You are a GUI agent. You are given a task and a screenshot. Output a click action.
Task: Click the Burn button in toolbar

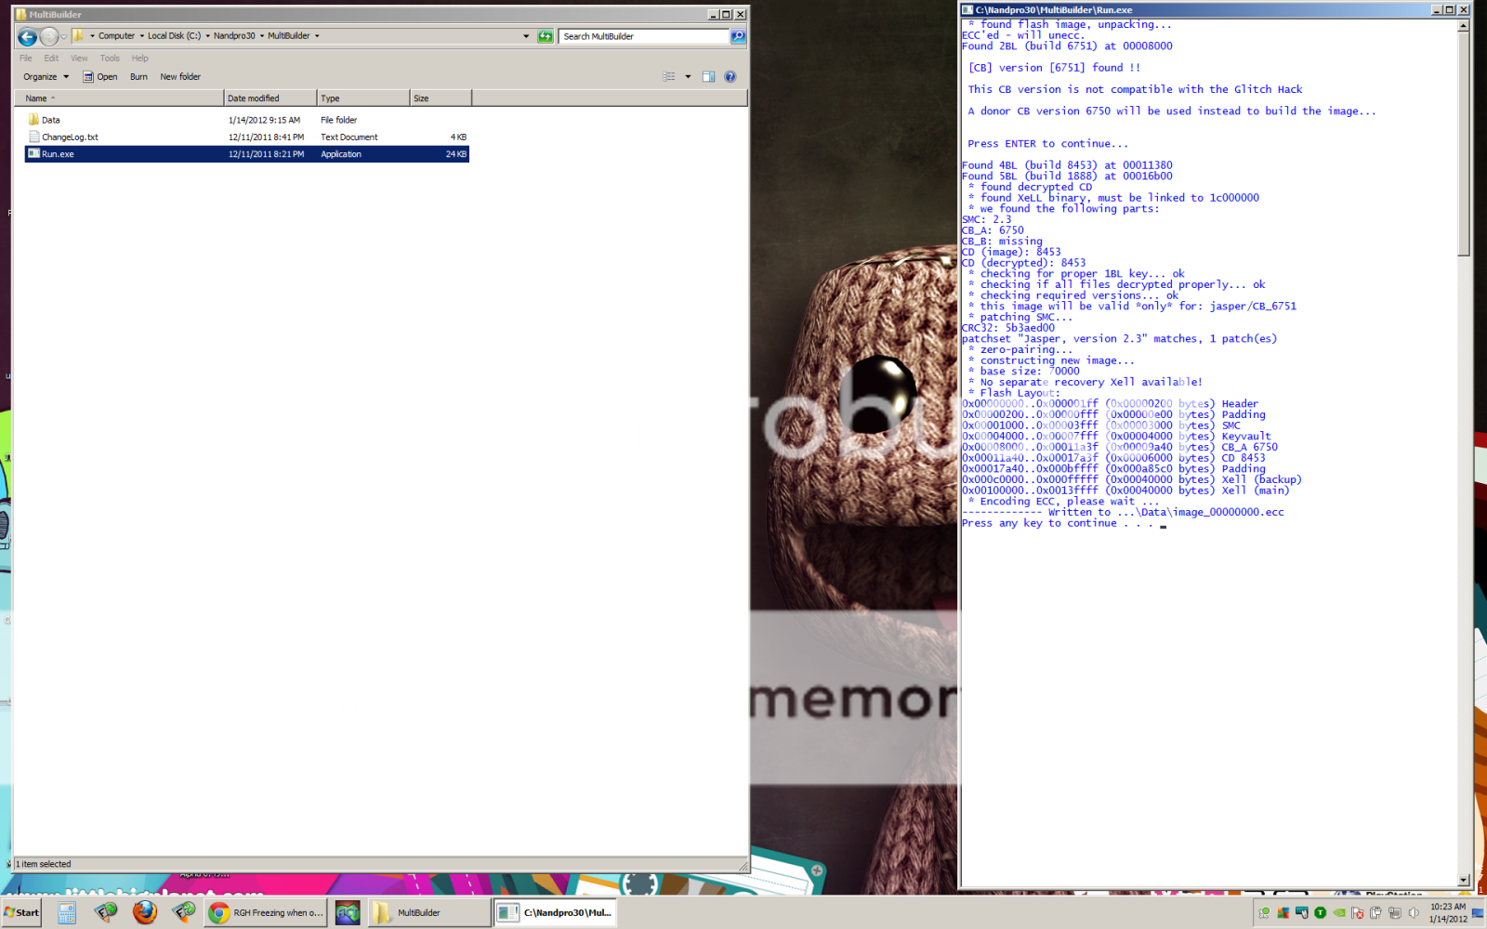138,77
